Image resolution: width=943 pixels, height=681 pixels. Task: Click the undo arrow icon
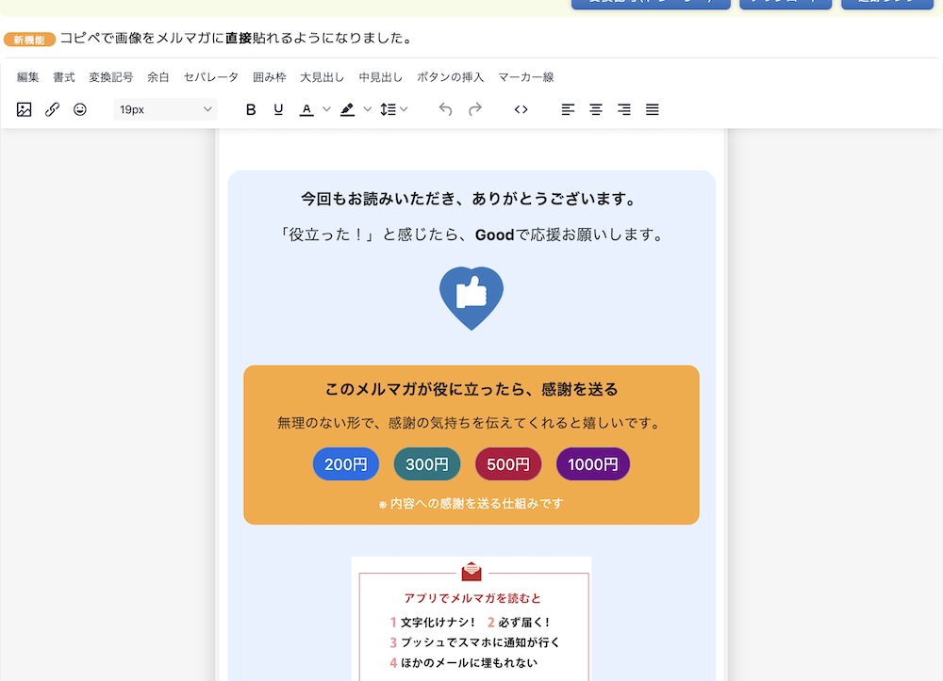tap(446, 109)
